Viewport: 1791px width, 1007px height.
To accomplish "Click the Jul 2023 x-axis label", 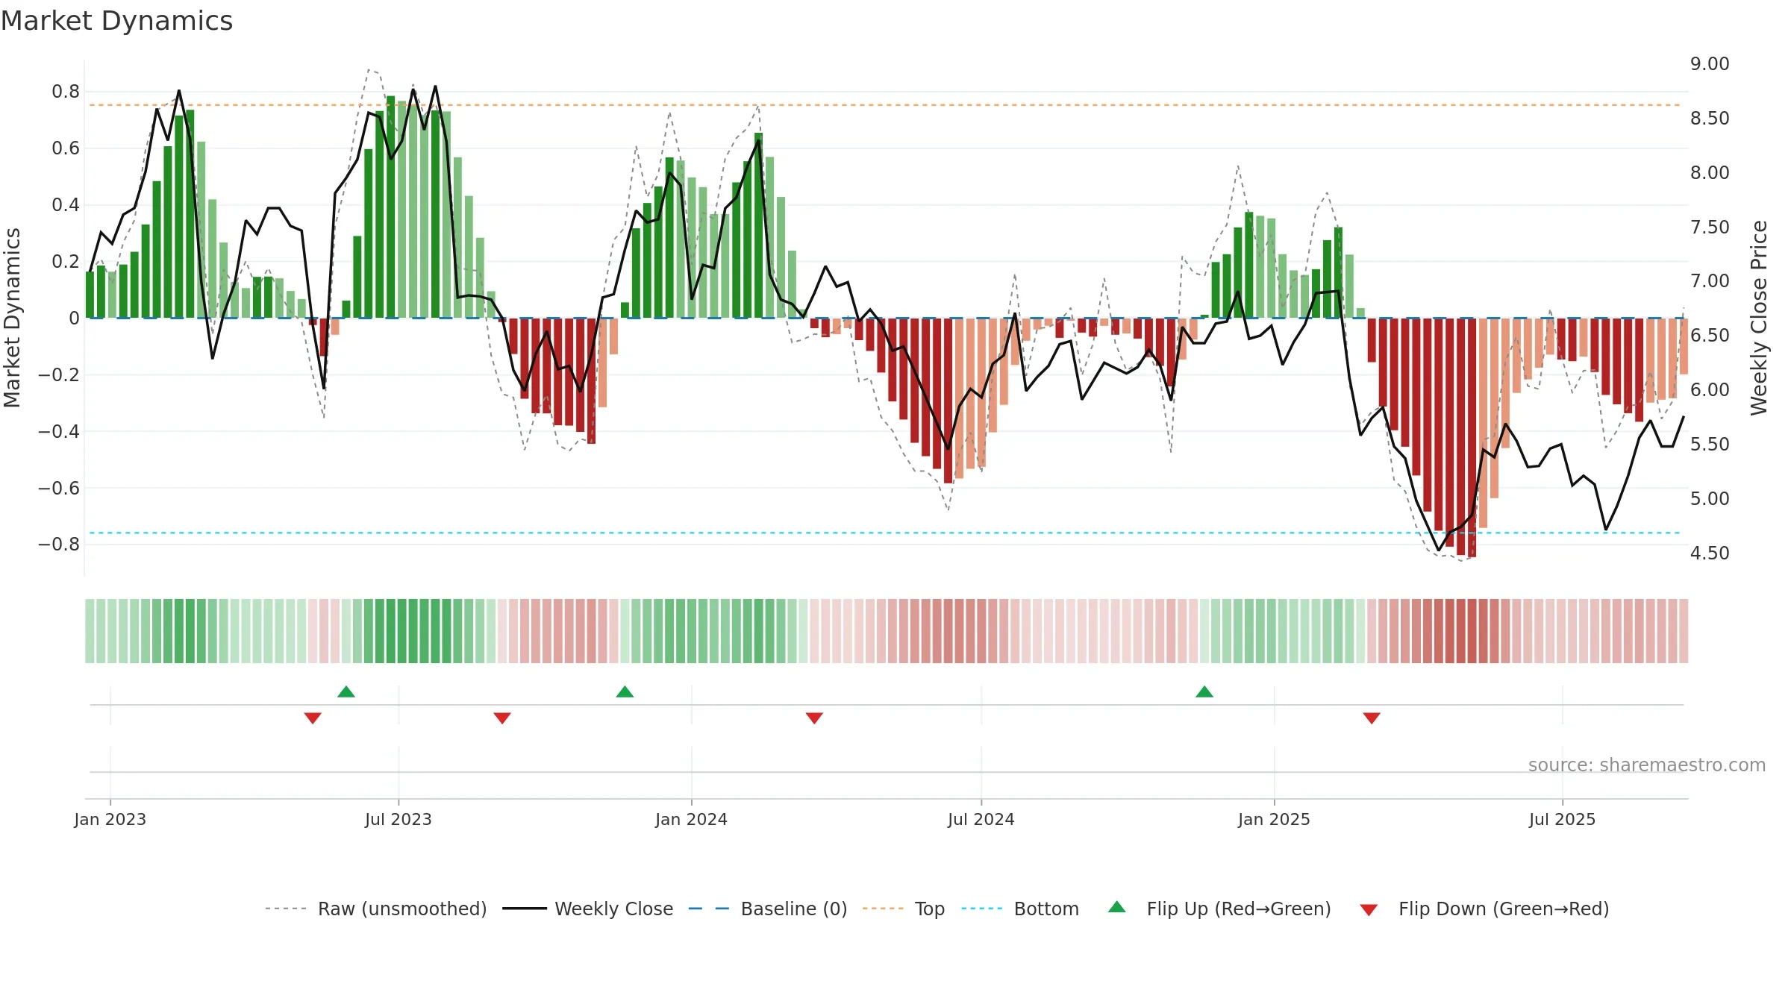I will click(398, 819).
